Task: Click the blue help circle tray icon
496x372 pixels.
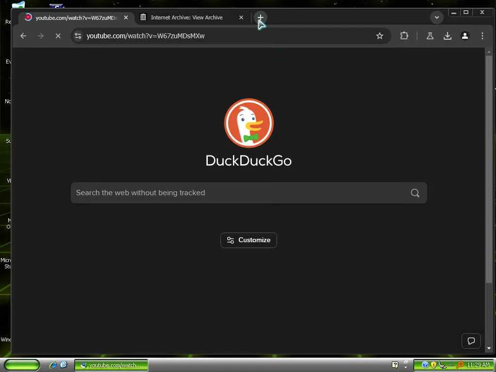Action: 425,365
